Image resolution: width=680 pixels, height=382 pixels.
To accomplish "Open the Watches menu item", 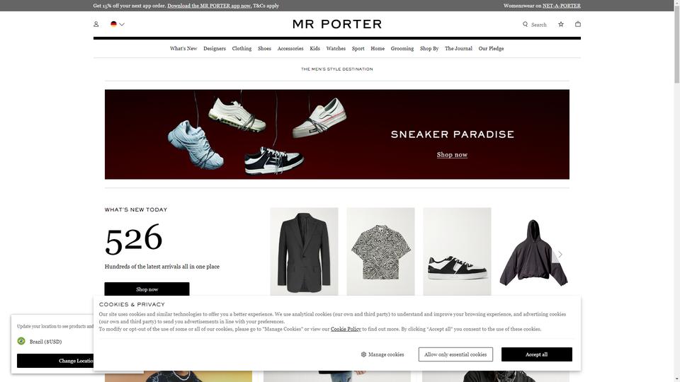I will point(336,49).
